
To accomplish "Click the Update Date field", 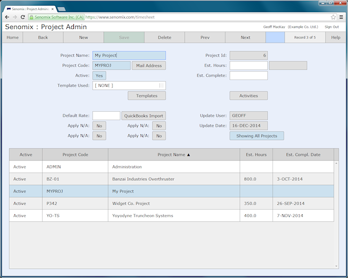I will (x=248, y=126).
